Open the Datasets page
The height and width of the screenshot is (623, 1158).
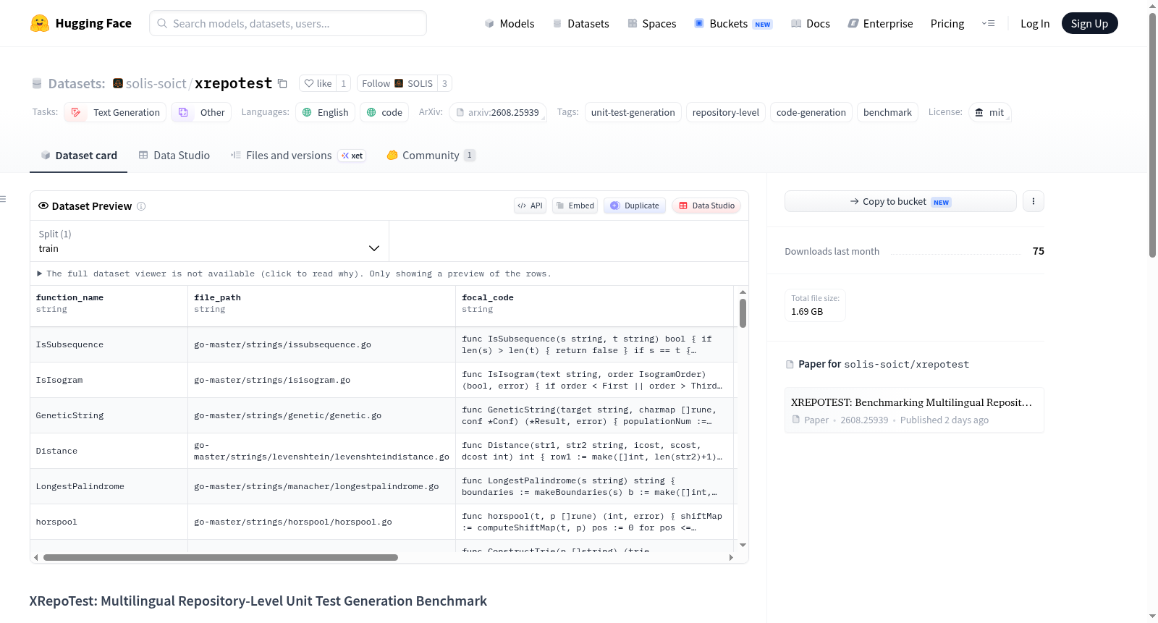[581, 23]
